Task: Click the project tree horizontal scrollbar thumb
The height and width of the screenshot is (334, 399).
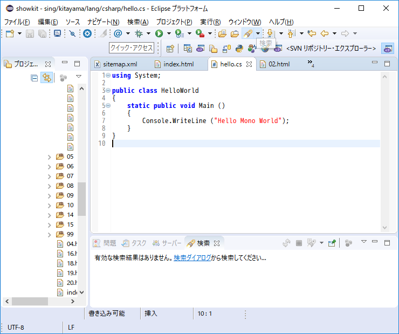Action: tap(30, 301)
